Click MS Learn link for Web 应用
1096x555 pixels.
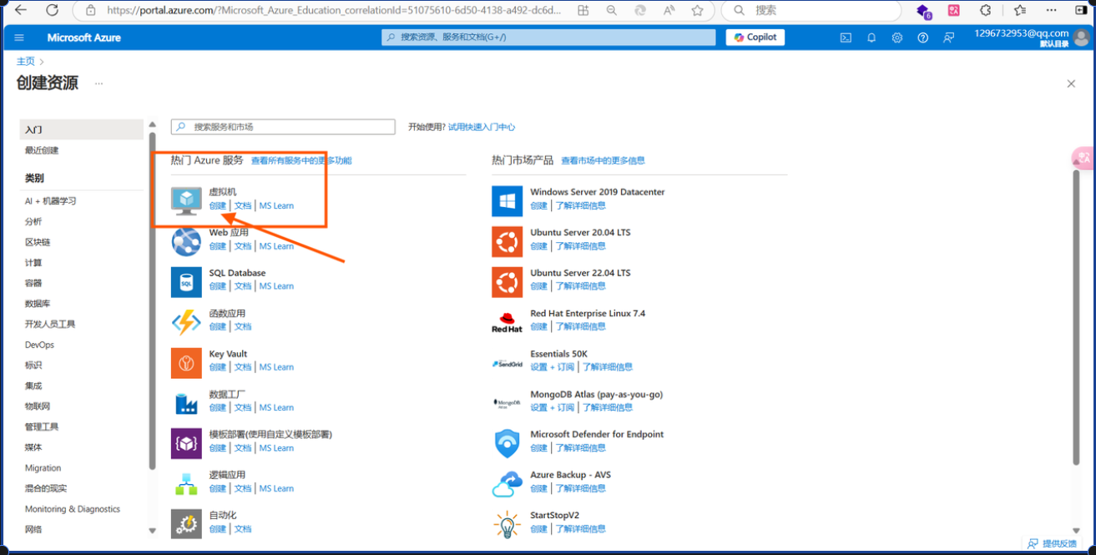point(276,246)
